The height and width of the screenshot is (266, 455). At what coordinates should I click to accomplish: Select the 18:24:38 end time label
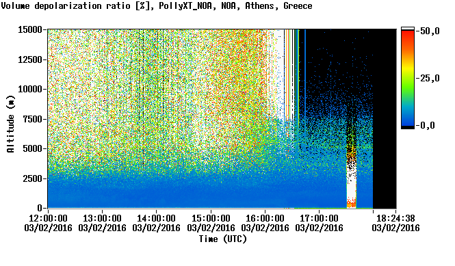(x=395, y=218)
